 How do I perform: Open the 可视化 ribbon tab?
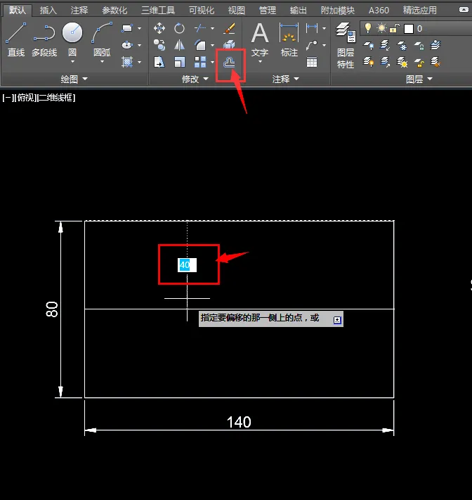202,11
